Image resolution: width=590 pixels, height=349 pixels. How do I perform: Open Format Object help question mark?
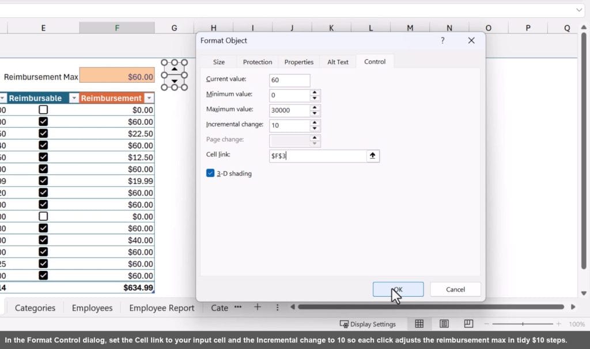[442, 40]
